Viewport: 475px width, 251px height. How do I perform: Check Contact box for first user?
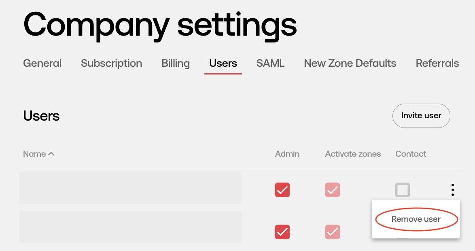coord(403,190)
